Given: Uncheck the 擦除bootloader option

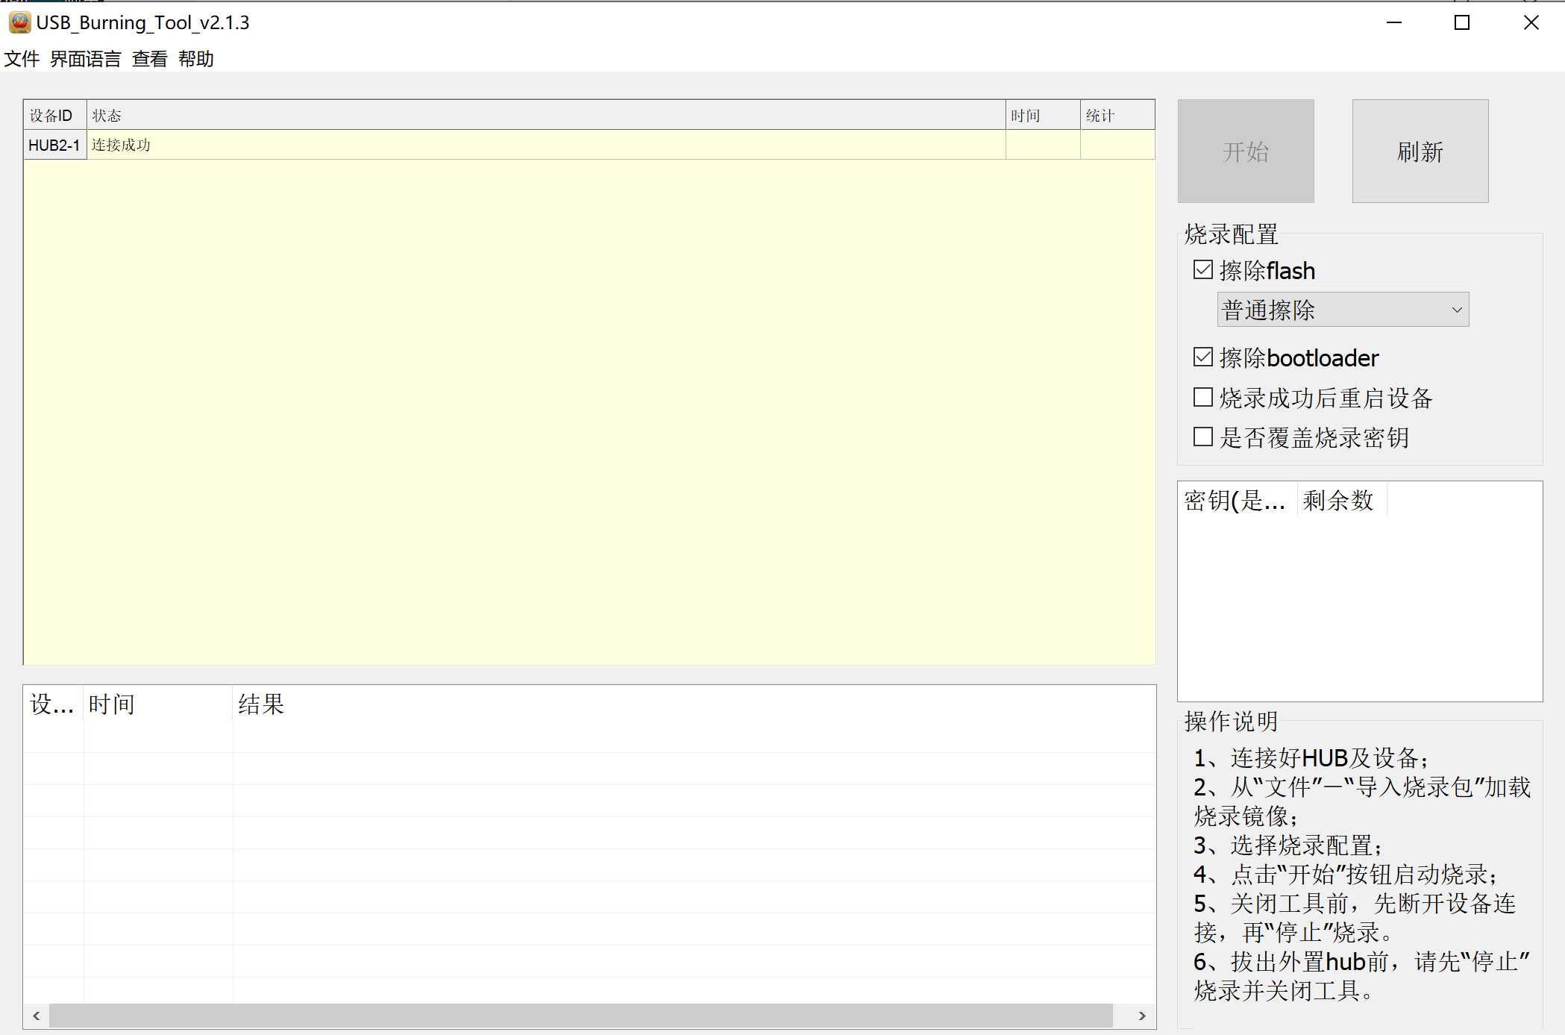Looking at the screenshot, I should tap(1202, 357).
